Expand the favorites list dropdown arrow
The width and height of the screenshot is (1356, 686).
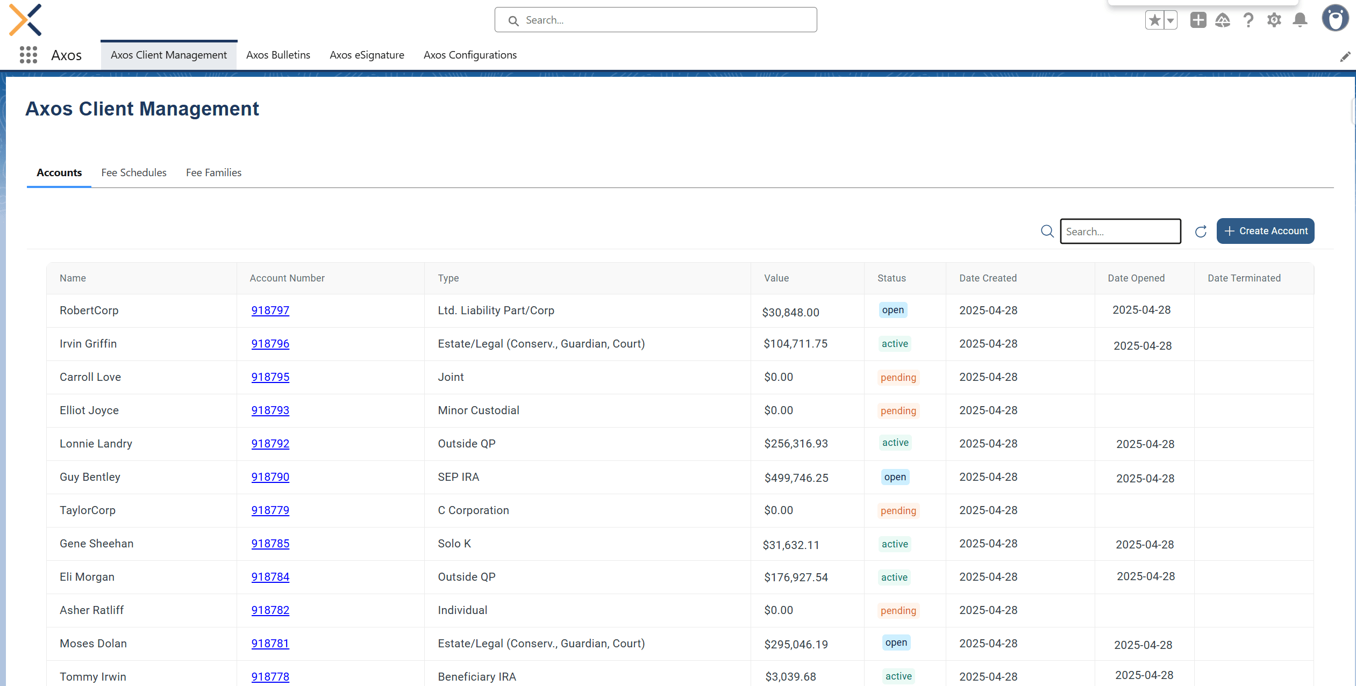click(x=1171, y=20)
